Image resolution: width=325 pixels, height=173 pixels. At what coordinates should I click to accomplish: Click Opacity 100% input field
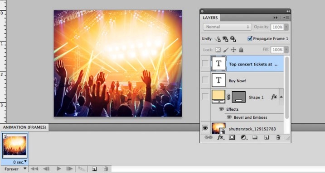pos(277,27)
